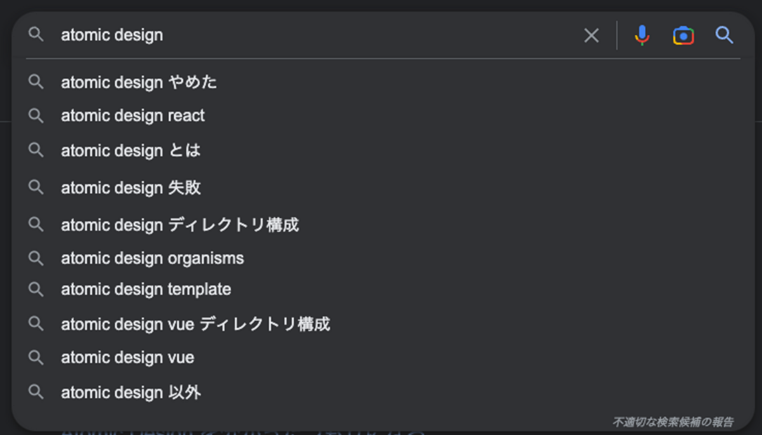Choose suggestion 'atomic design 失敗'
762x435 pixels.
(x=381, y=187)
